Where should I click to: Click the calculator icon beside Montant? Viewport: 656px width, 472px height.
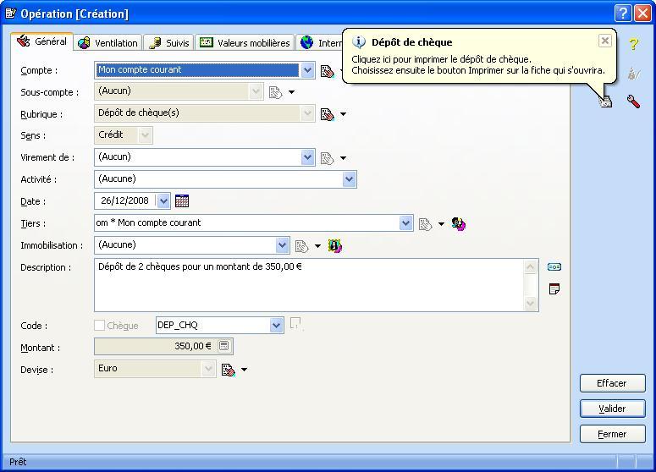pos(224,346)
